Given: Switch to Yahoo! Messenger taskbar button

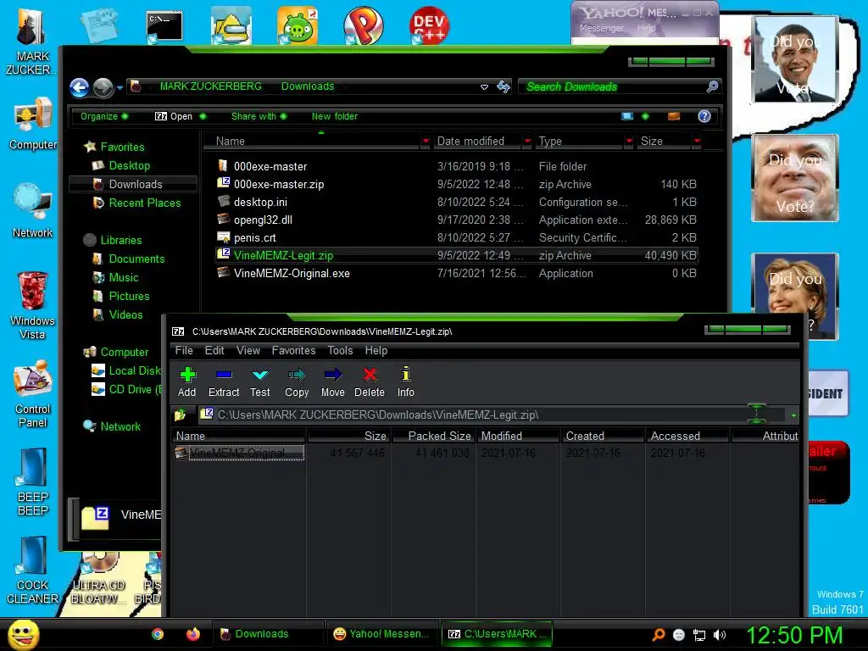Looking at the screenshot, I should (x=381, y=634).
